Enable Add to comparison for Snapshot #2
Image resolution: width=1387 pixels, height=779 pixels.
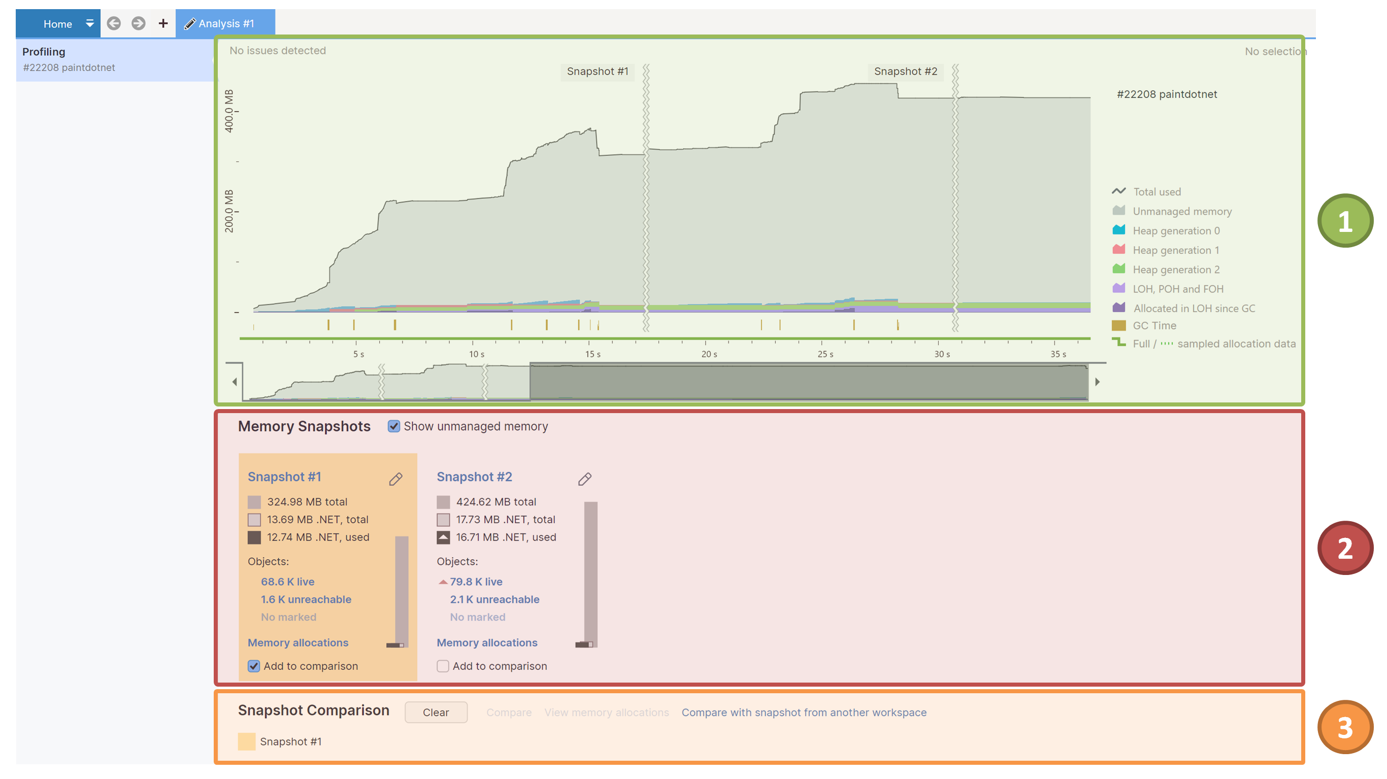[443, 666]
